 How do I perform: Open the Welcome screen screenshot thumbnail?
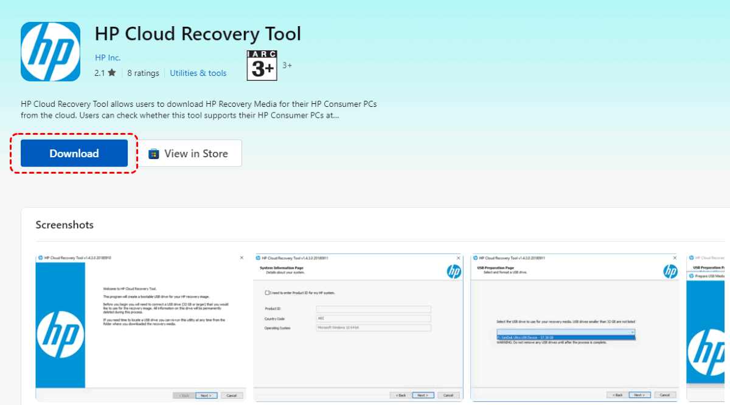coord(141,327)
